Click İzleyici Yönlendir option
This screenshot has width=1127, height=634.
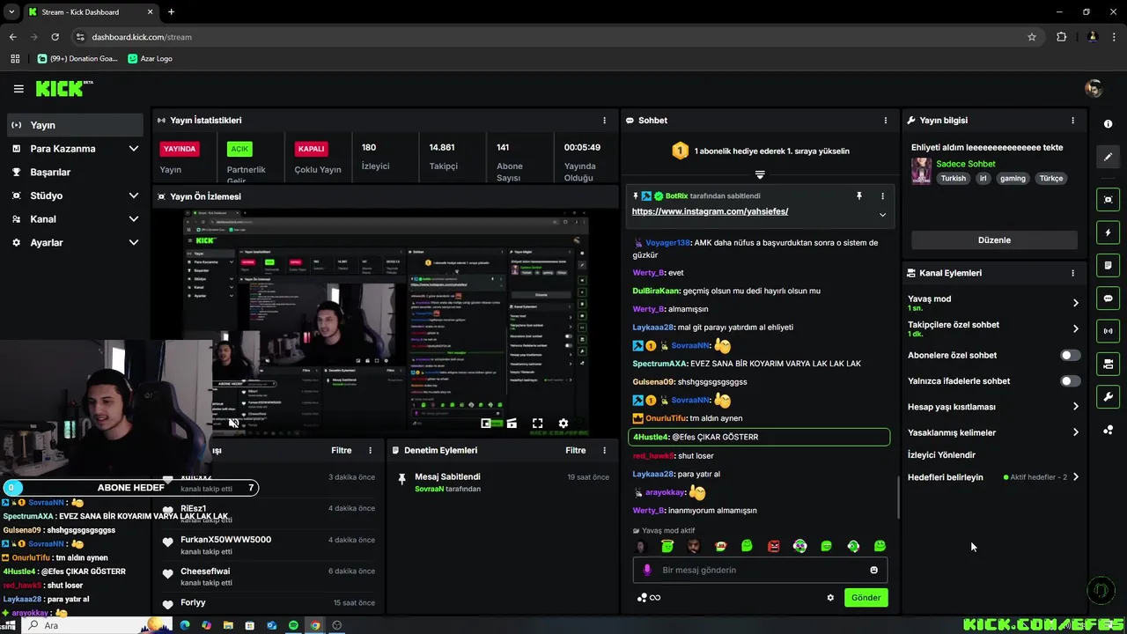coord(941,455)
